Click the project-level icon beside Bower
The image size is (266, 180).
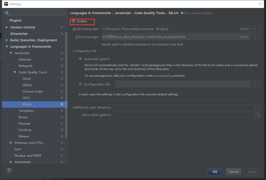[x=62, y=117]
